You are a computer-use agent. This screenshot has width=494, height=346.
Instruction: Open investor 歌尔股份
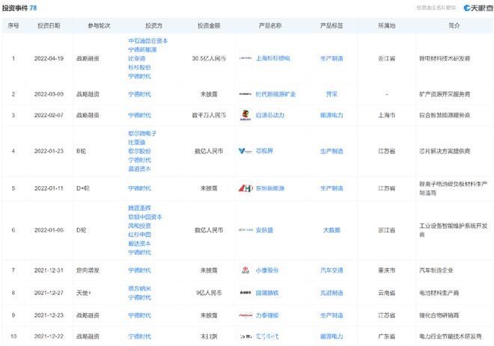[x=139, y=151]
